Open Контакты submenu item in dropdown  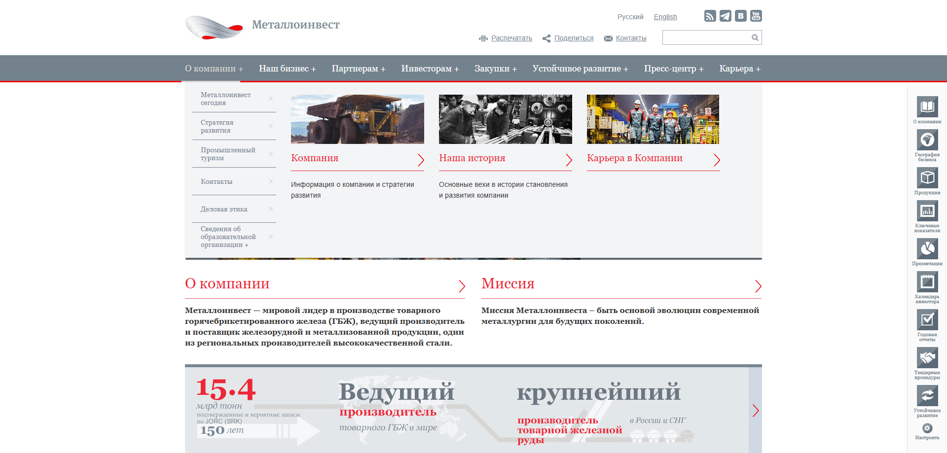(234, 181)
